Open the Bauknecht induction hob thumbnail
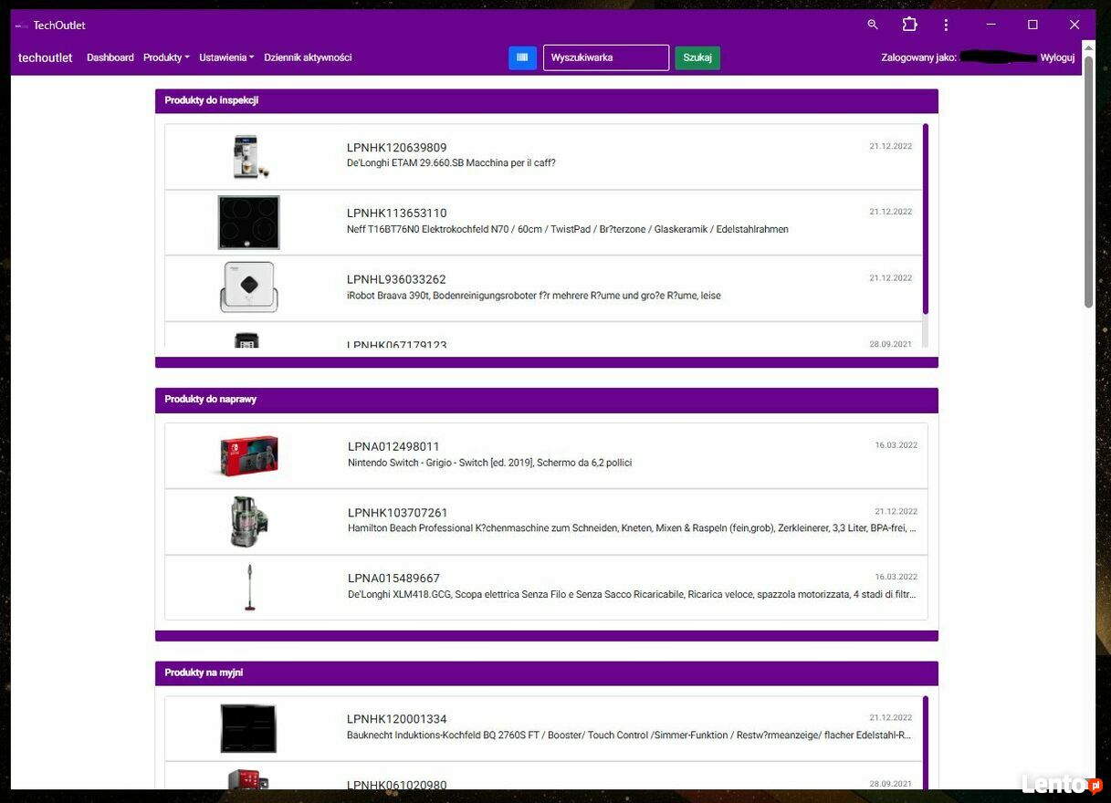Viewport: 1111px width, 803px height. pos(248,728)
